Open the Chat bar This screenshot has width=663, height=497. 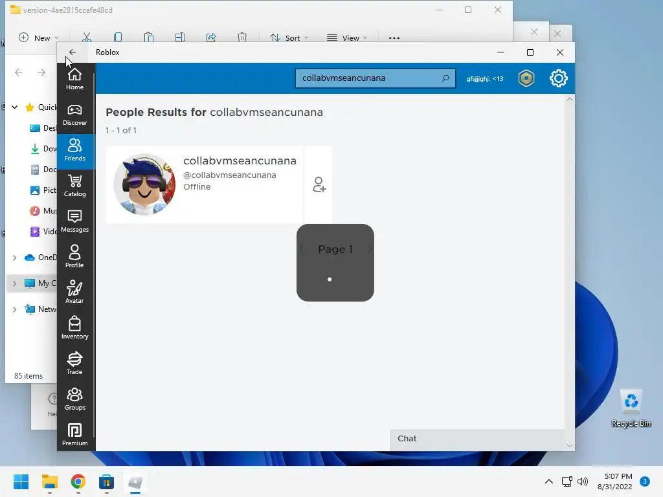click(x=477, y=439)
